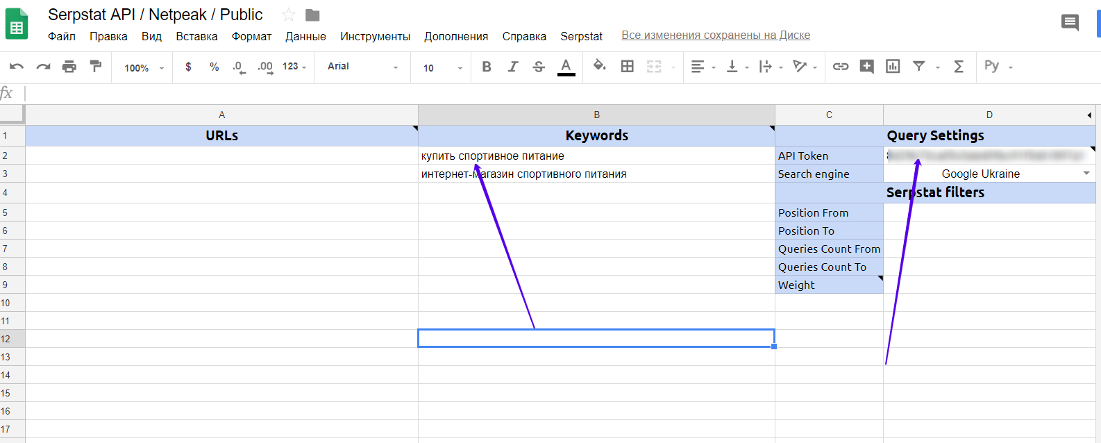Click the Functions sigma icon
The width and height of the screenshot is (1101, 443).
point(959,67)
